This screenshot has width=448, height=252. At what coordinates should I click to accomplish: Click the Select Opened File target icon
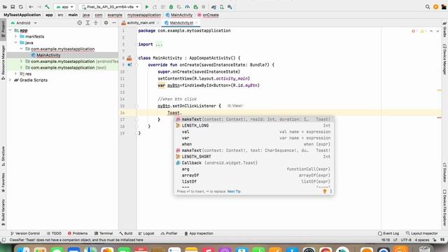click(x=80, y=23)
